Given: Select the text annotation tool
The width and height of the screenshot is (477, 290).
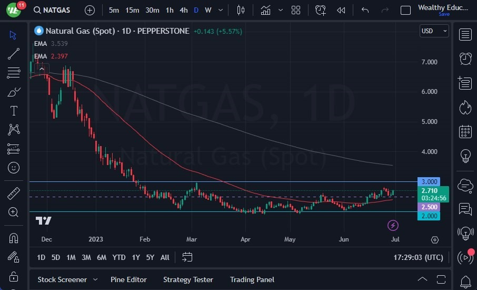Looking at the screenshot, I should (x=14, y=111).
